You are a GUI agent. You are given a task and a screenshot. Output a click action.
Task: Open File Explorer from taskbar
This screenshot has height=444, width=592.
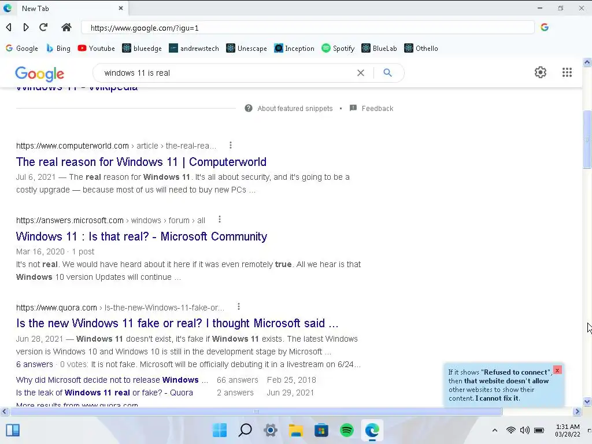coord(296,430)
